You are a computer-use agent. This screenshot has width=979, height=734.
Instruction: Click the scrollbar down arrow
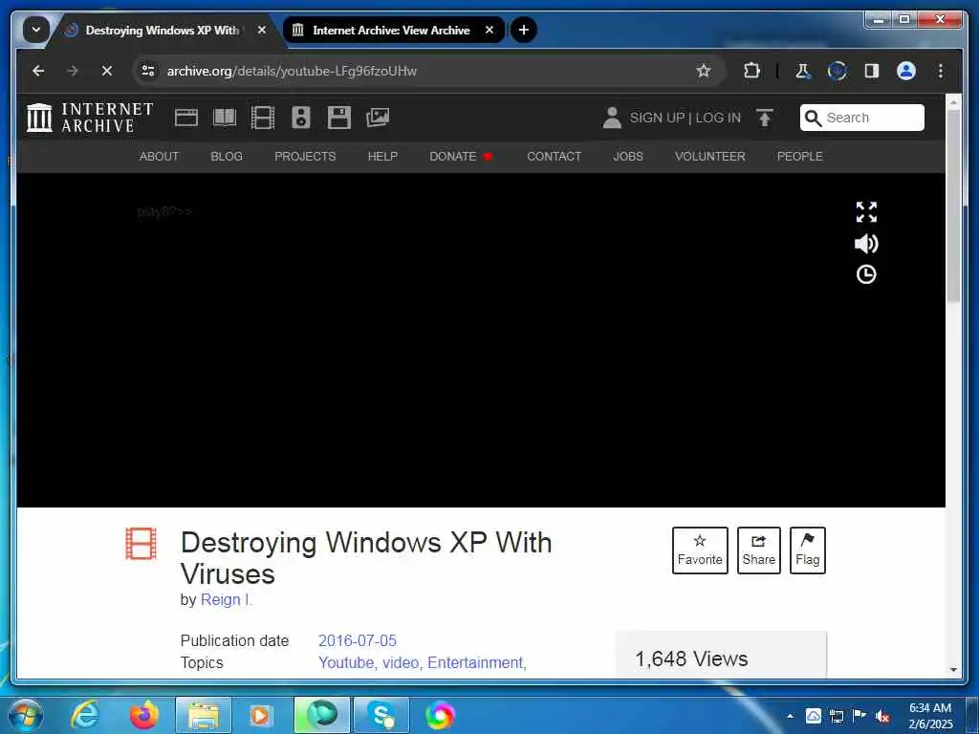953,670
